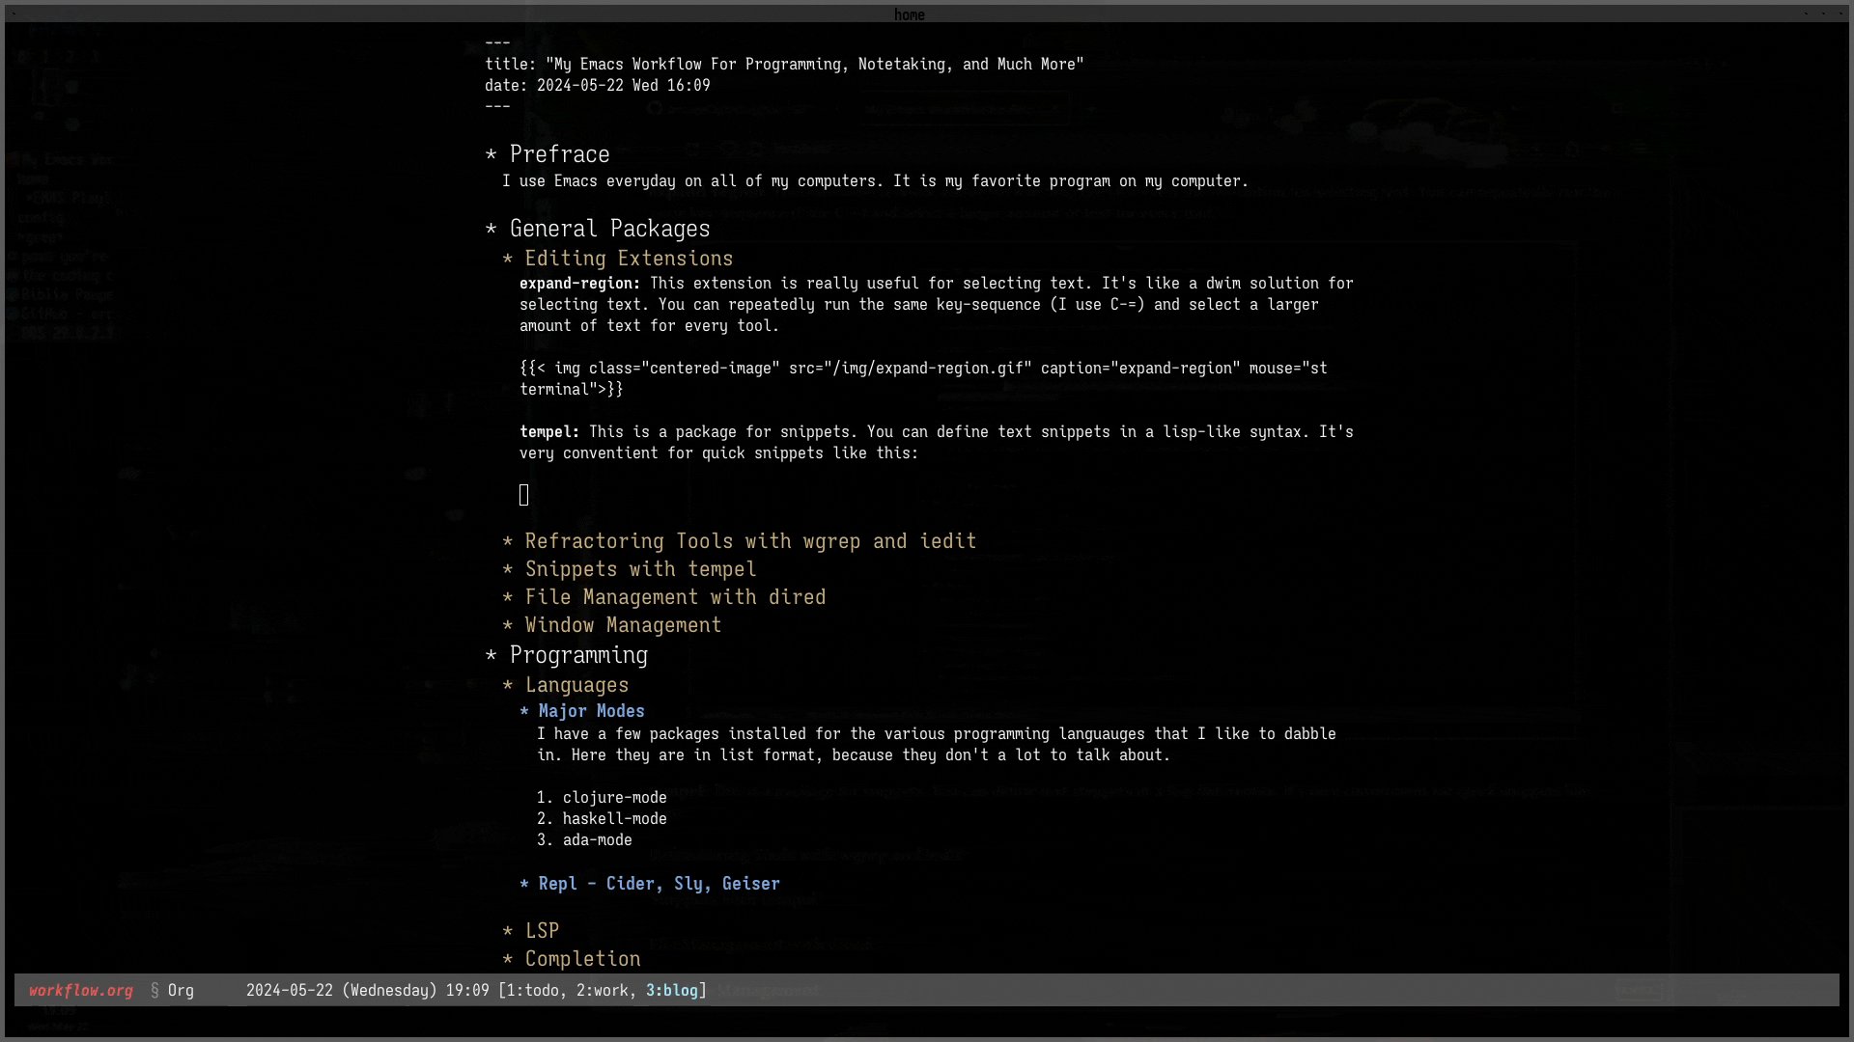Click the section sign separator in mode line
The image size is (1854, 1042).
[154, 991]
